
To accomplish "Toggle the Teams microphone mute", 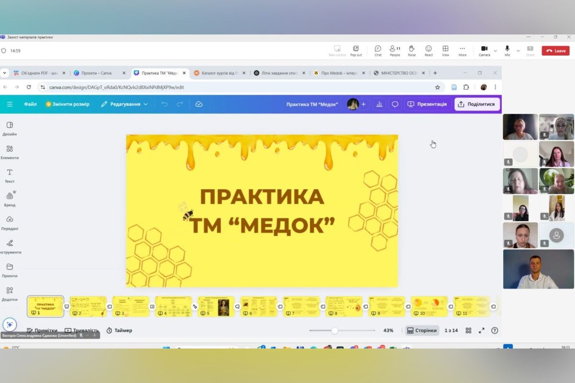I will pyautogui.click(x=507, y=50).
